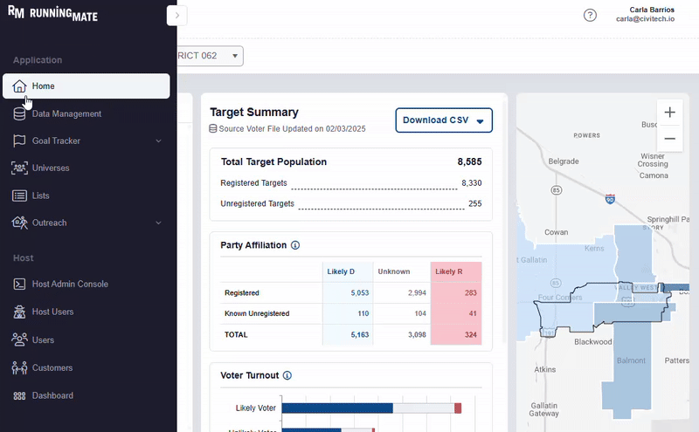Click the Dashboard grid icon
This screenshot has height=432, width=699.
click(x=19, y=395)
